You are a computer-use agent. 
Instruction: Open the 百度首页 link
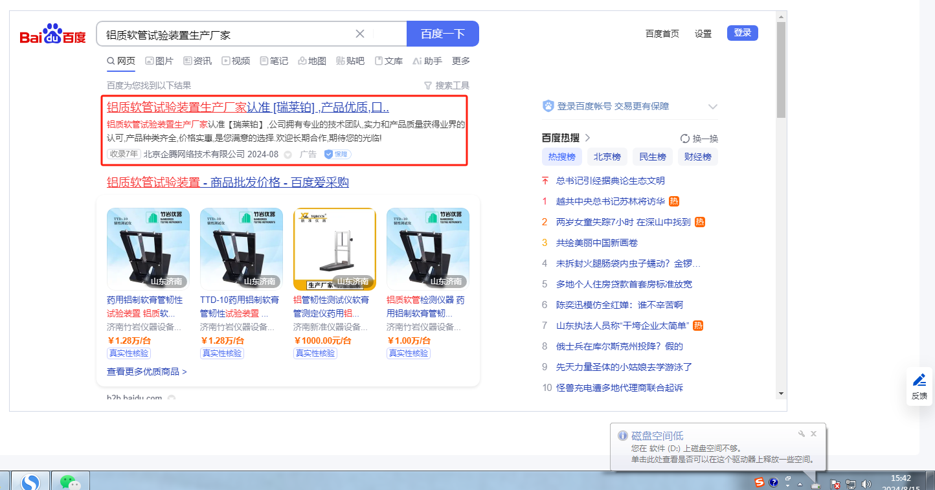662,34
